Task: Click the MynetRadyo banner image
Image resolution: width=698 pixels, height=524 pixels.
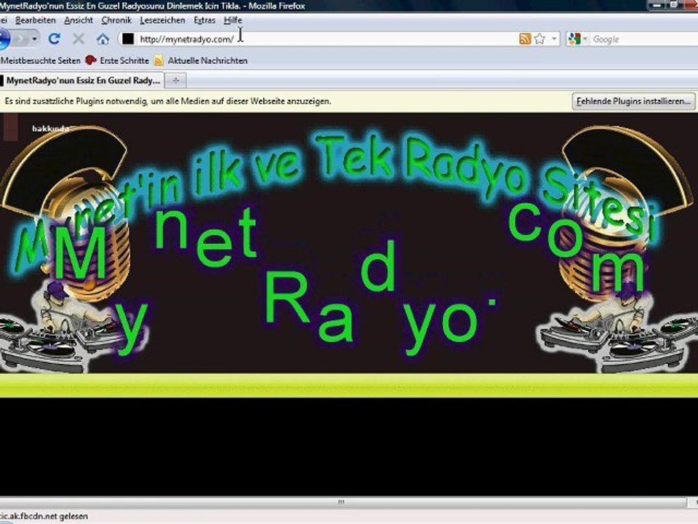Action: [x=349, y=243]
